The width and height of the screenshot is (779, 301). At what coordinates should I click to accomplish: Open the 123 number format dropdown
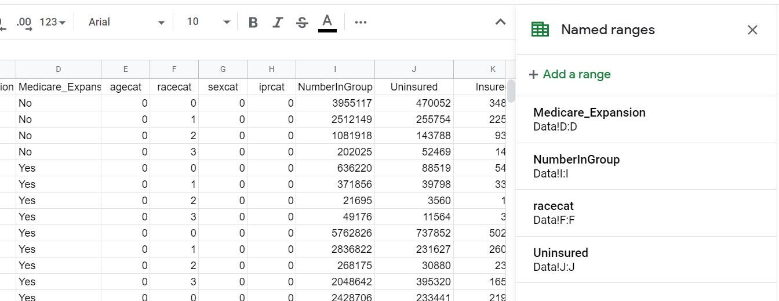[x=53, y=22]
